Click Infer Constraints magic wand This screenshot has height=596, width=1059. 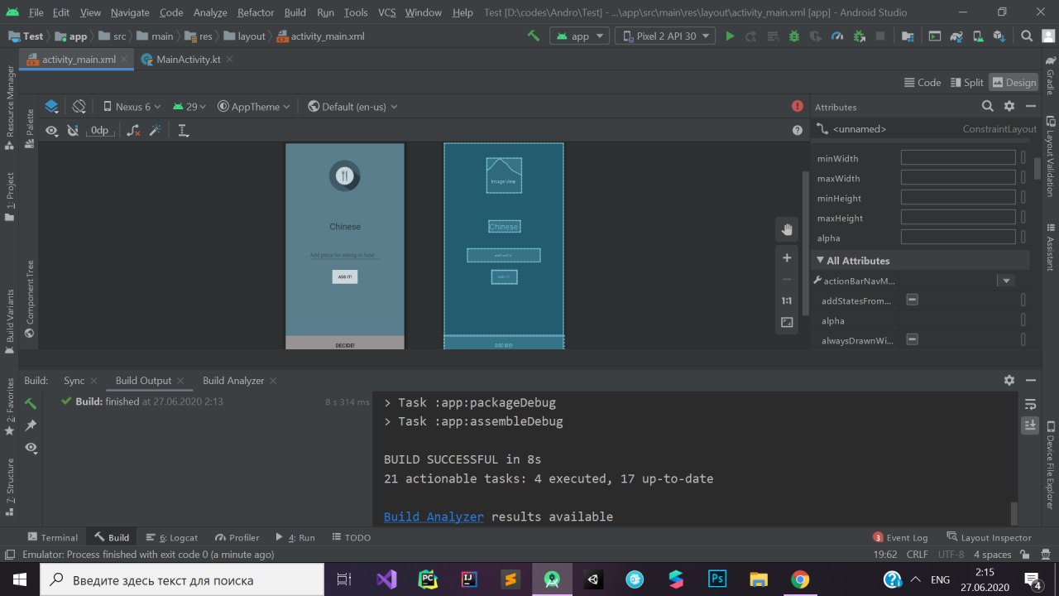point(155,131)
